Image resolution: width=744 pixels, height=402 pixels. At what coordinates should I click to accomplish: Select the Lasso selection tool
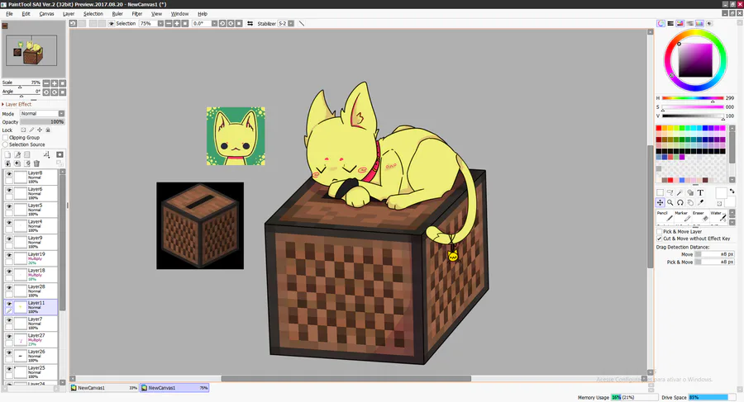[670, 192]
